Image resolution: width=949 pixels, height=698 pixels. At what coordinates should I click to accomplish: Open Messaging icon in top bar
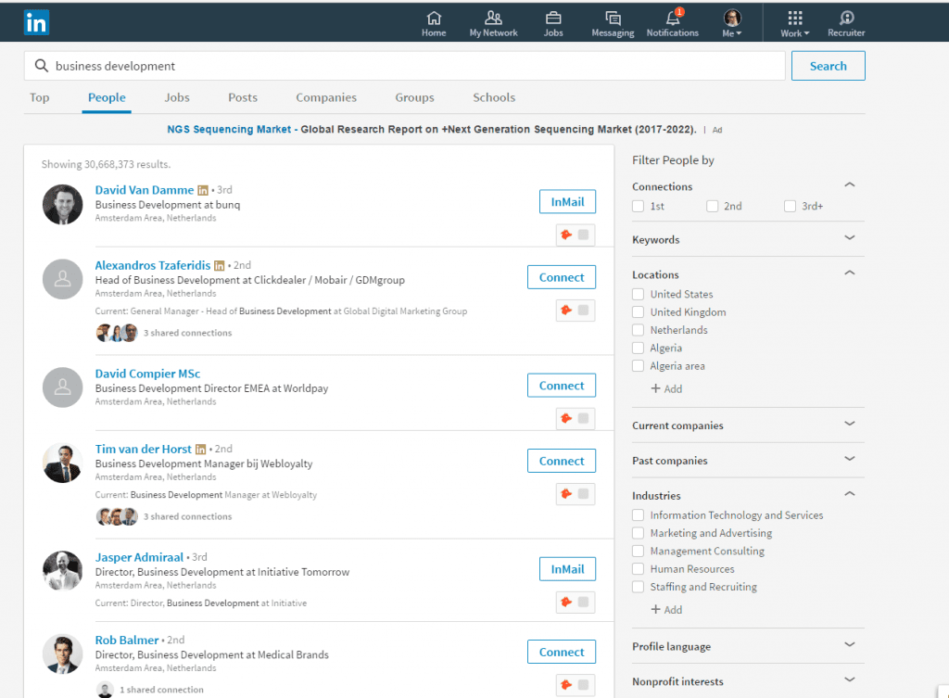[x=613, y=19]
